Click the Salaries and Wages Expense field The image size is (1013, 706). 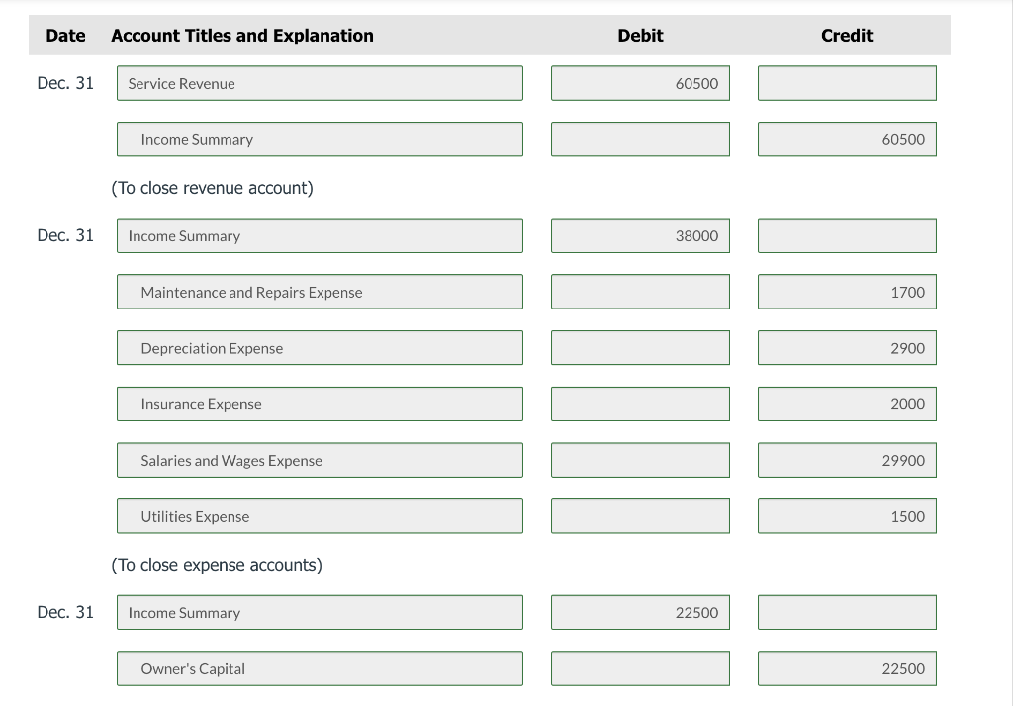pyautogui.click(x=320, y=459)
